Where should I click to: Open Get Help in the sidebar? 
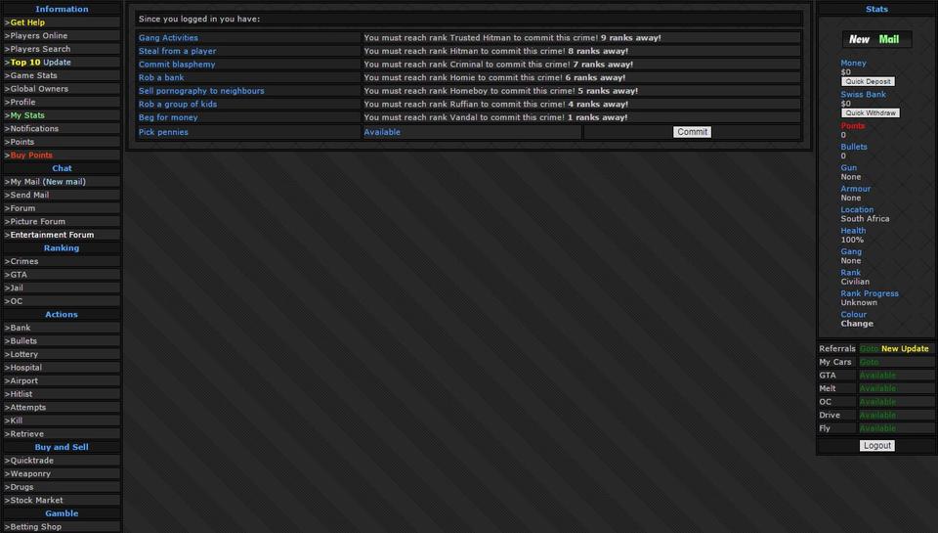[x=28, y=22]
